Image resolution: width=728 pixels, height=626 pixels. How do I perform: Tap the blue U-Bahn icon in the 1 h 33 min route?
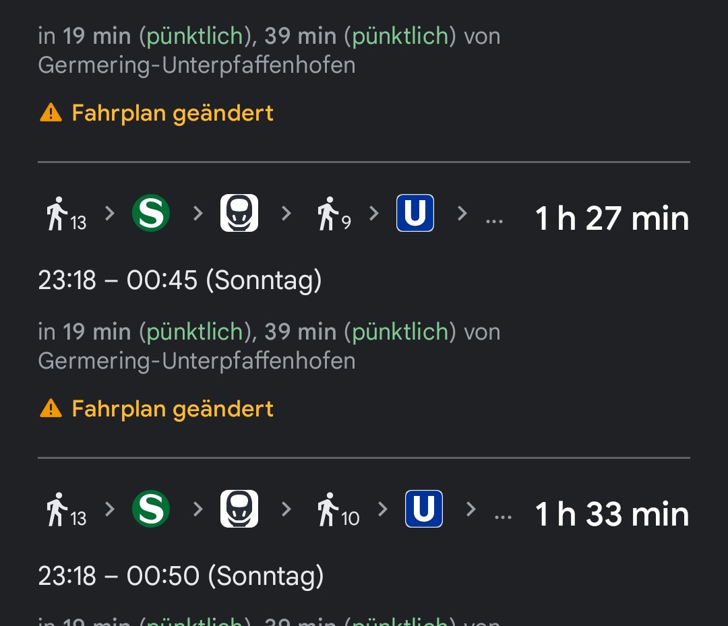tap(424, 509)
